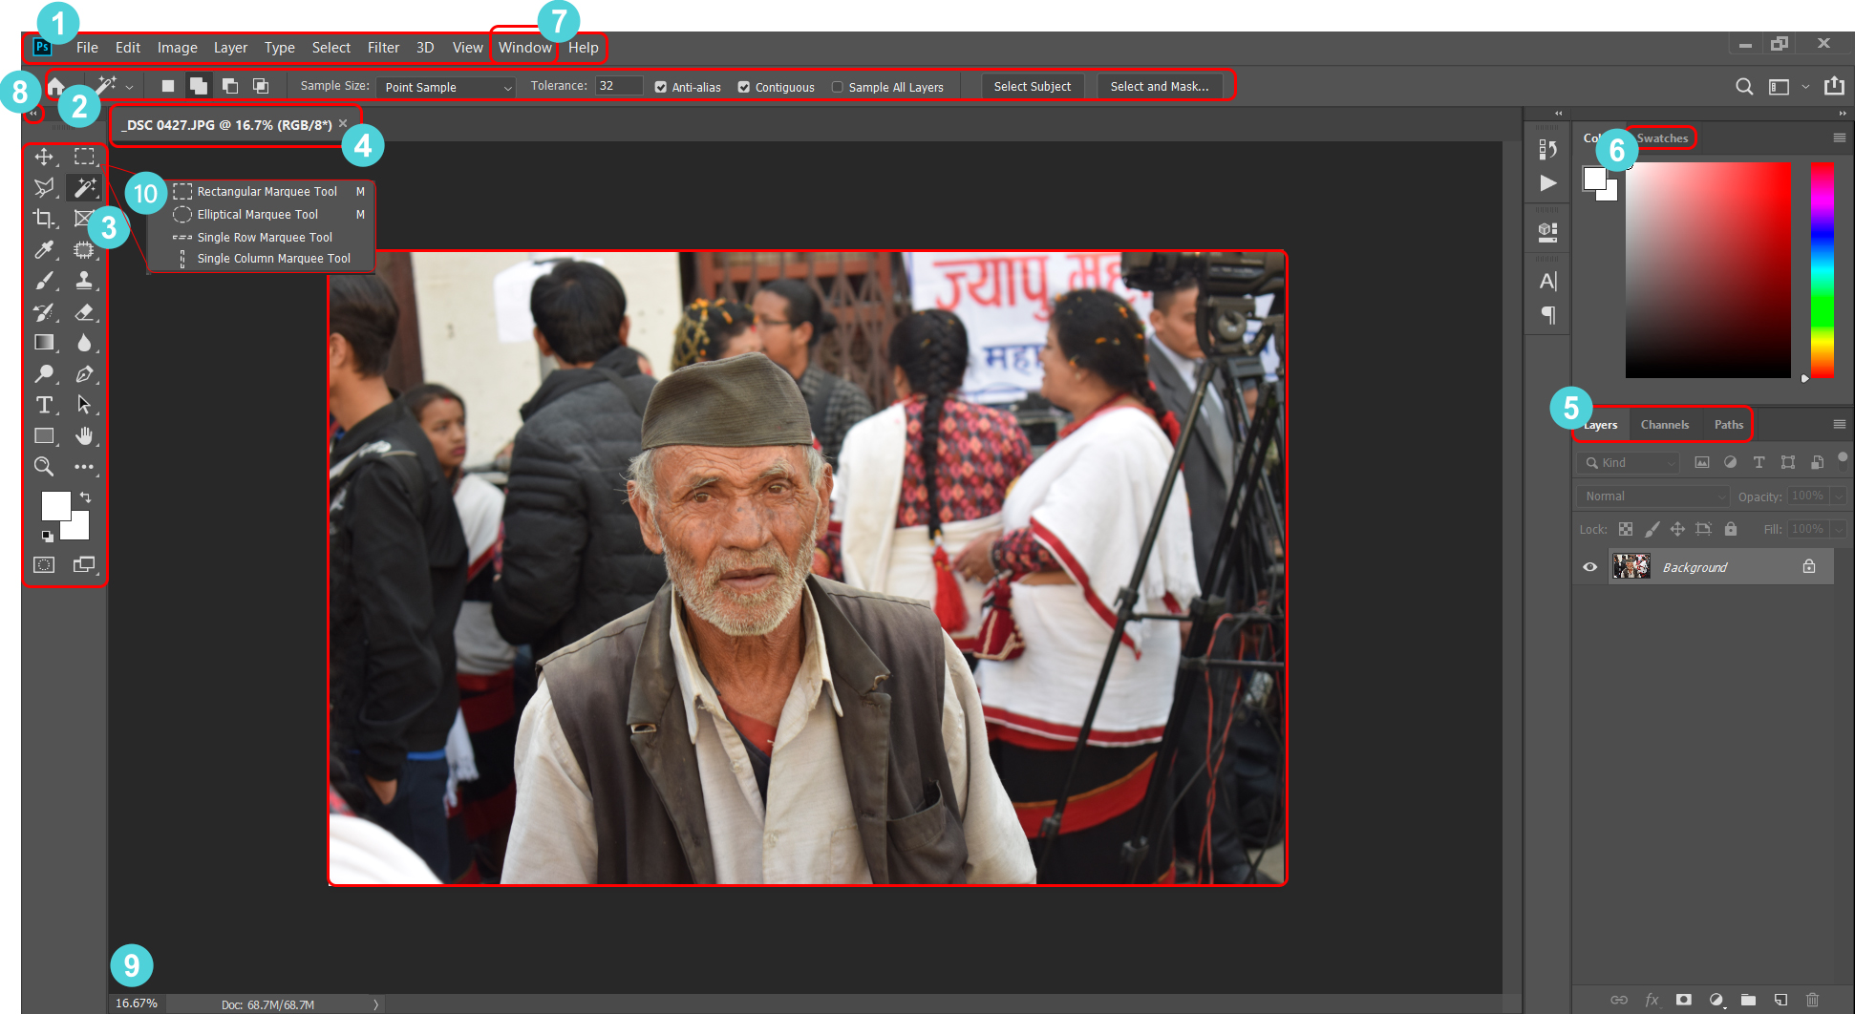Select the Move tool
Screen dimensions: 1876x1035
pos(44,158)
